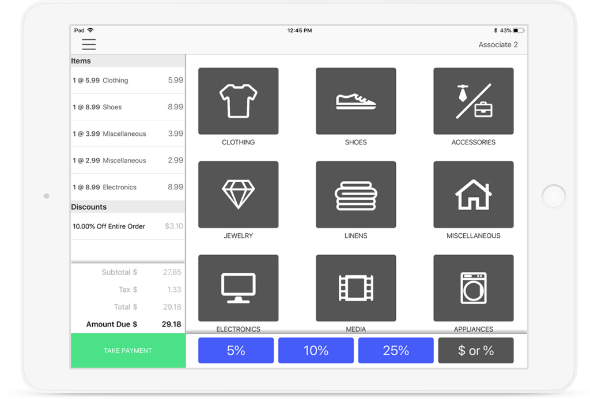Select the 1 @ 5.99 Clothing item entry
Image resolution: width=590 pixels, height=399 pixels.
coord(127,80)
